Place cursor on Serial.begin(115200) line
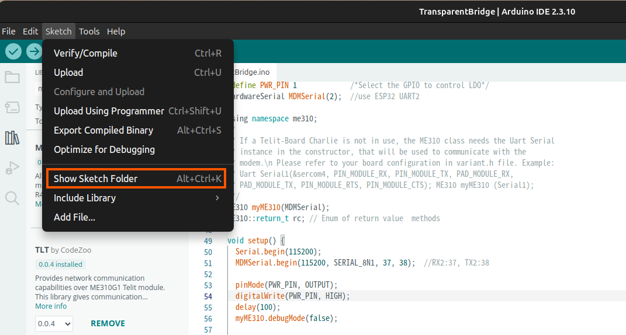This screenshot has width=626, height=335. click(278, 252)
